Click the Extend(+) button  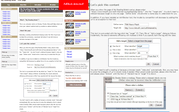pyautogui.click(x=140, y=90)
